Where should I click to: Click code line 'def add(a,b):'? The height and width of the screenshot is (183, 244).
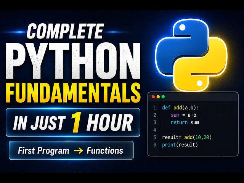click(180, 108)
